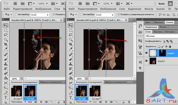Toggle Автовыбор checkbox in the left window
Viewport: 178px width, 105px height.
point(16,14)
